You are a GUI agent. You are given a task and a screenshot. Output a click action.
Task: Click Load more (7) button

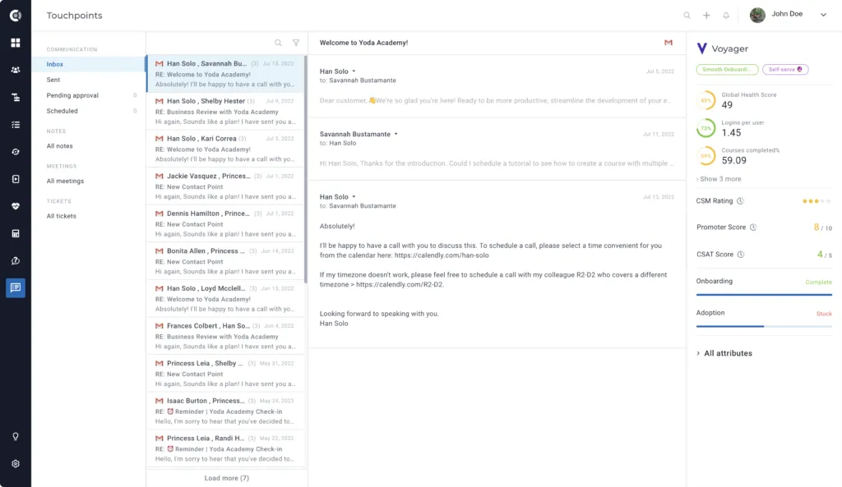[x=227, y=478]
